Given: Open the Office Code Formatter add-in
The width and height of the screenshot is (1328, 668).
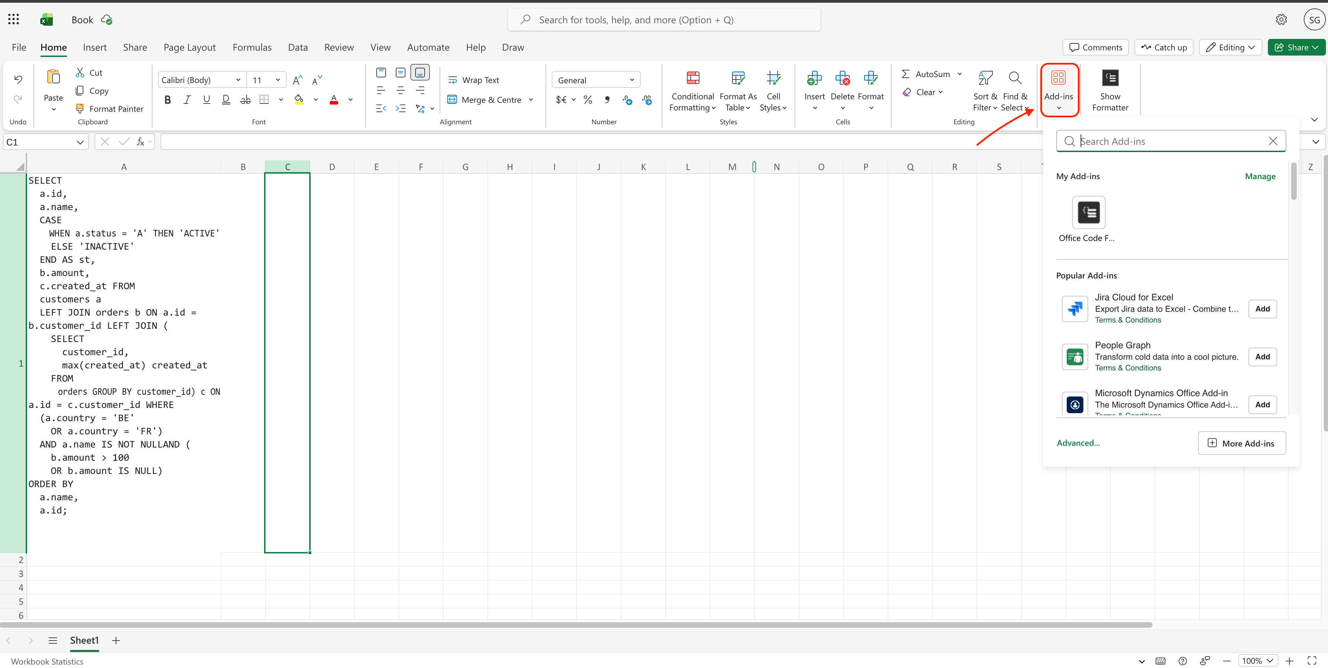Looking at the screenshot, I should click(x=1088, y=213).
